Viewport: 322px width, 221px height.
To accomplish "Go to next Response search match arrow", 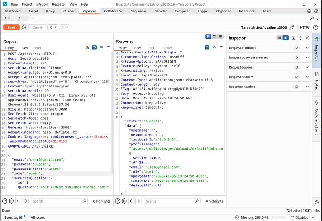I will click(x=138, y=201).
